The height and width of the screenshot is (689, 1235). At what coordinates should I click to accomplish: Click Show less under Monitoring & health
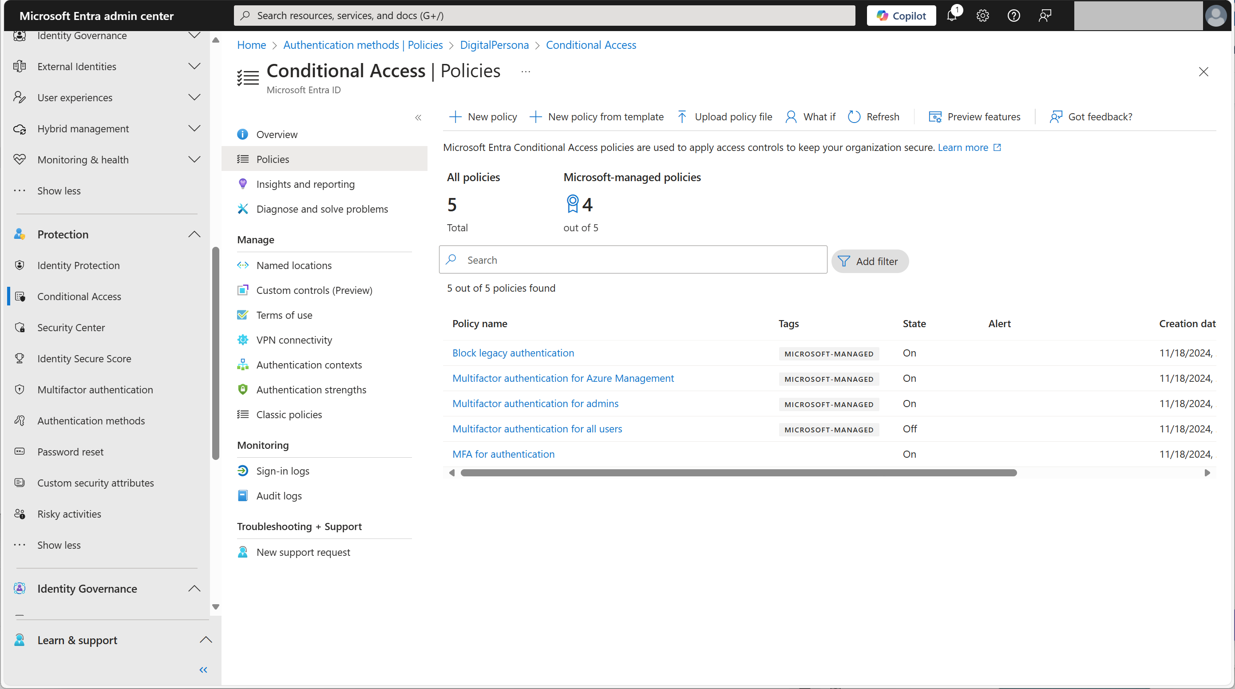(59, 191)
